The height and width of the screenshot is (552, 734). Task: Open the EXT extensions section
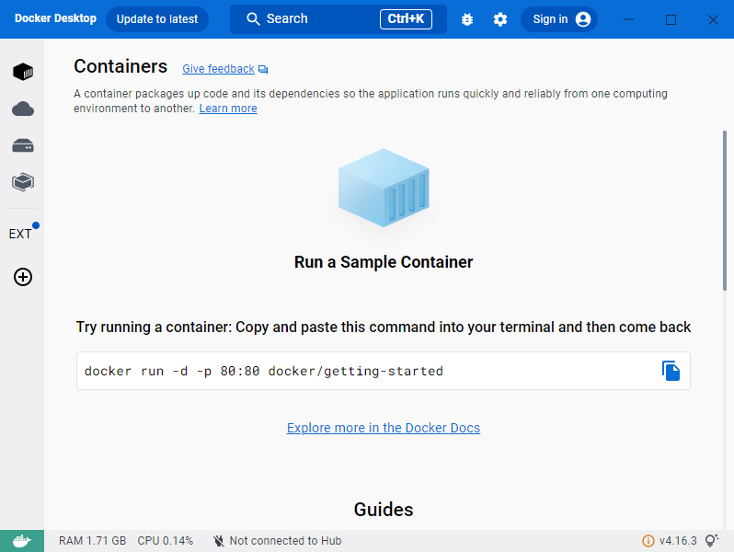click(x=20, y=234)
